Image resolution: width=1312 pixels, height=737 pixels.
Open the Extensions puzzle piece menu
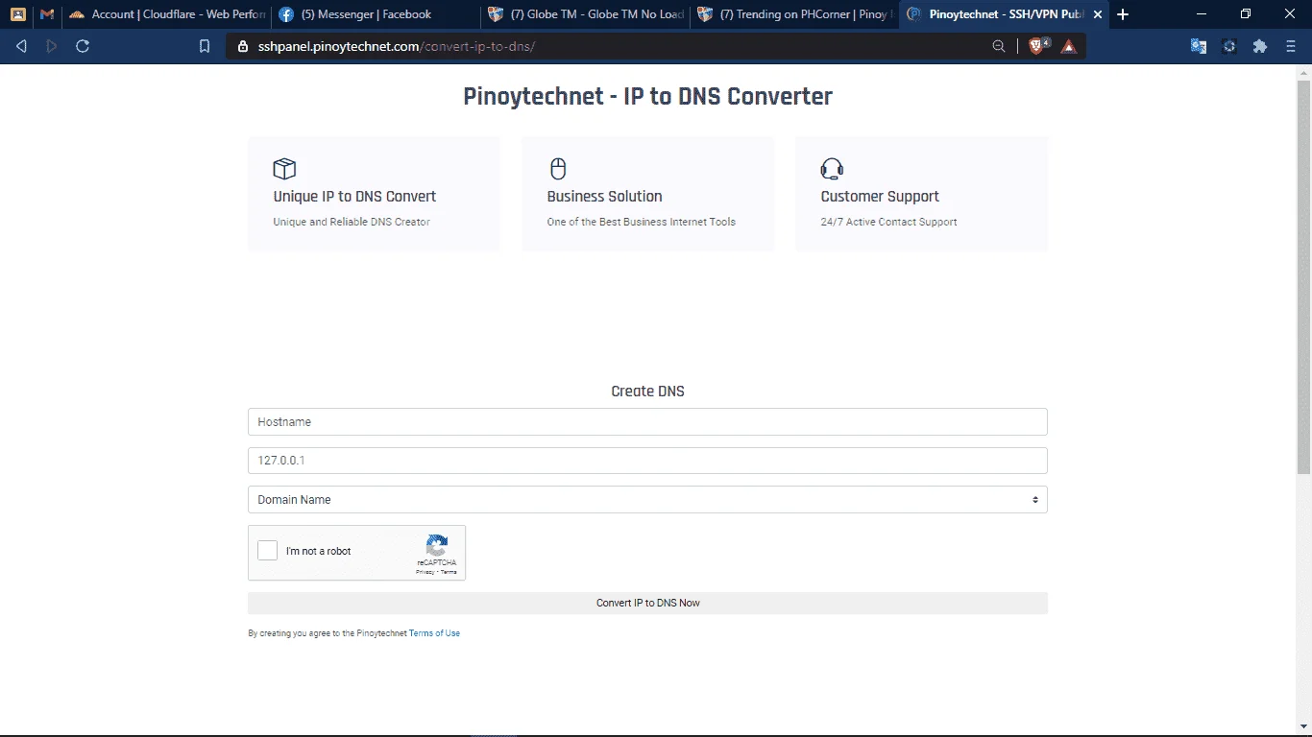(1260, 46)
